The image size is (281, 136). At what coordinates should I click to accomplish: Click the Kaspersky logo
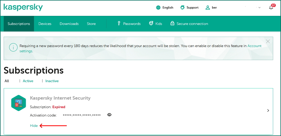click(x=23, y=7)
